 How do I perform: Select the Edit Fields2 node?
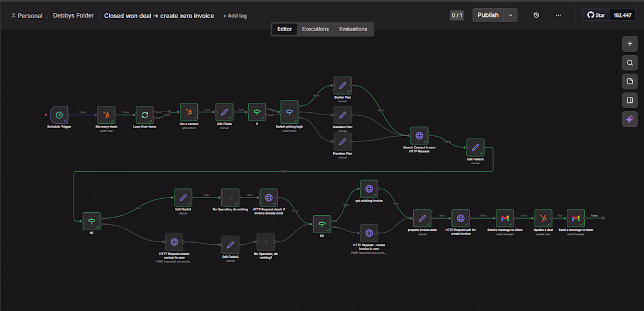[231, 245]
